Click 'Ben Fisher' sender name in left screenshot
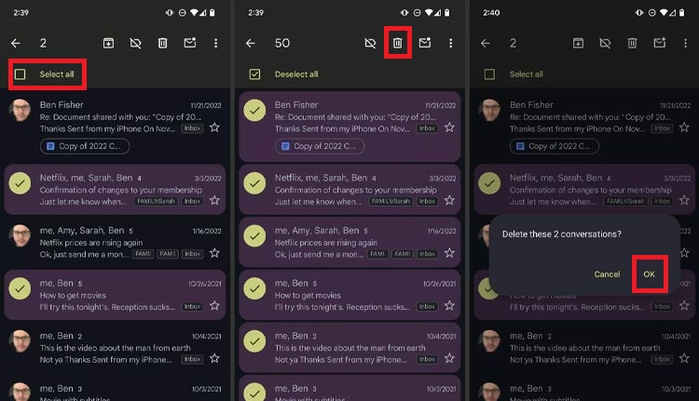The image size is (699, 401). click(62, 105)
